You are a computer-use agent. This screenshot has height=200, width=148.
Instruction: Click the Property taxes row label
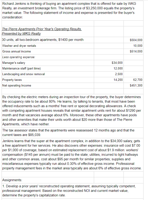pyautogui.click(x=12, y=80)
